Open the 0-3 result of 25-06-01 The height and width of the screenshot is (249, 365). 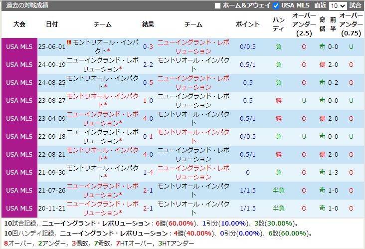pos(148,47)
